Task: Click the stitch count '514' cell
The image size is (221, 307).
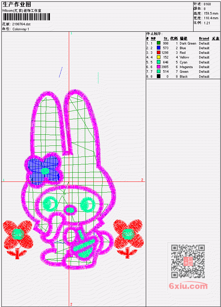Action: pos(166,72)
